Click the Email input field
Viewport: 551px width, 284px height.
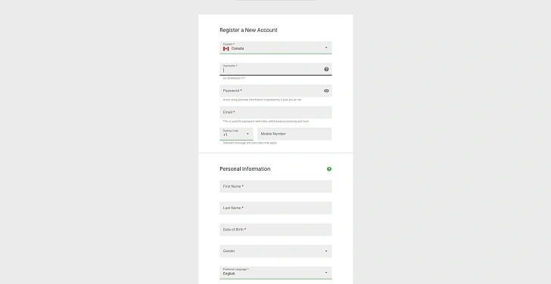point(275,113)
